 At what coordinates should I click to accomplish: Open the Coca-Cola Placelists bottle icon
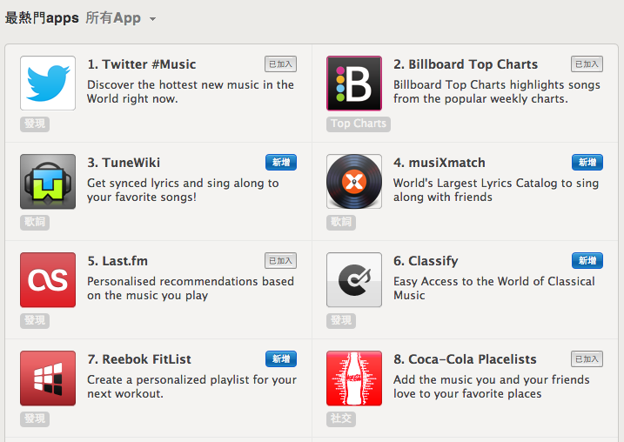[x=354, y=378]
